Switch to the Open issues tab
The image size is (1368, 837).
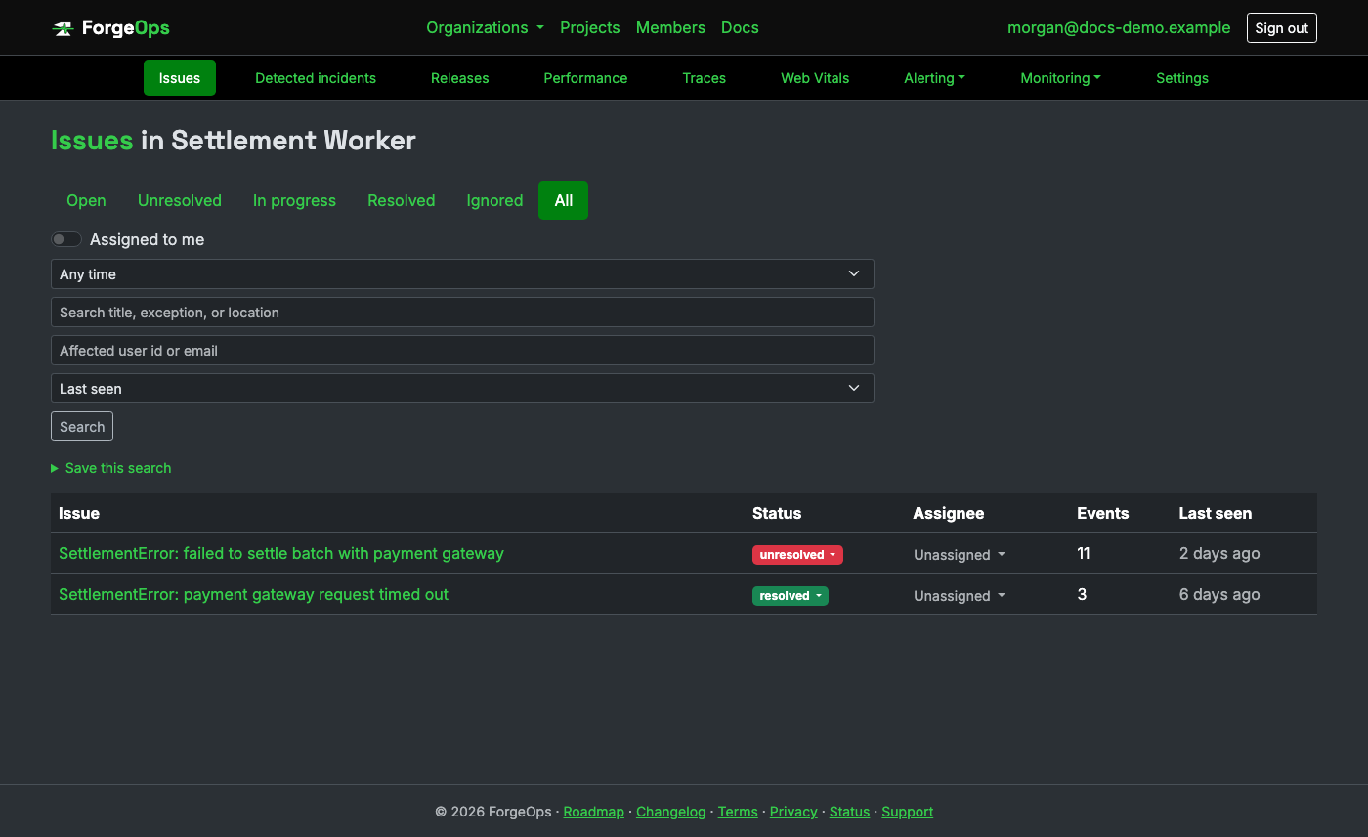click(86, 200)
